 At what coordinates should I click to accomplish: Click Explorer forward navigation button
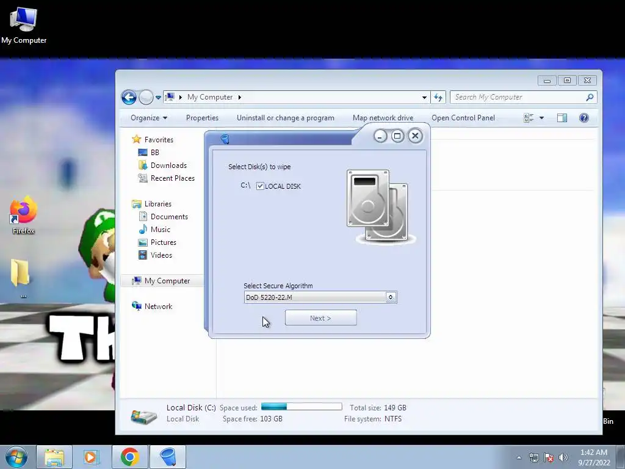coord(146,97)
